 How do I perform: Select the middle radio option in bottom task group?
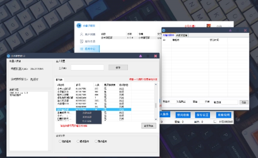78,141
